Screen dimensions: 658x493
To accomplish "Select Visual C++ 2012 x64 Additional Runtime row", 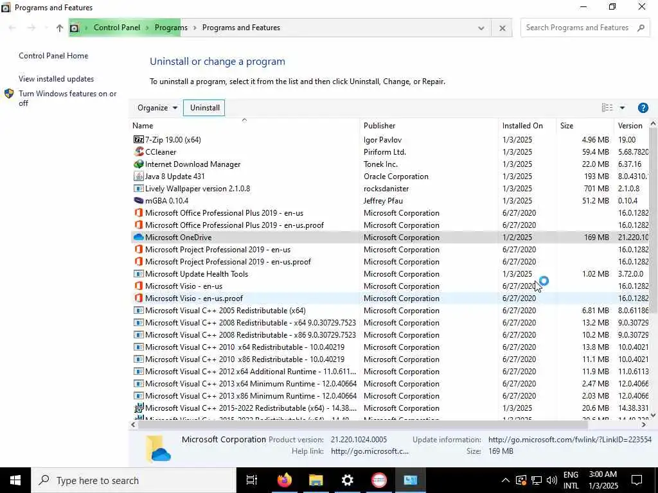I will click(390, 372).
